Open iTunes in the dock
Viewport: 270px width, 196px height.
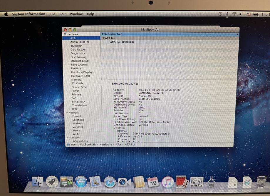pyautogui.click(x=167, y=182)
